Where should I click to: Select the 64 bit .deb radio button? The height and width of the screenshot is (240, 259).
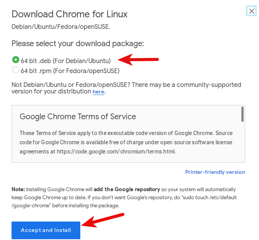(x=16, y=60)
